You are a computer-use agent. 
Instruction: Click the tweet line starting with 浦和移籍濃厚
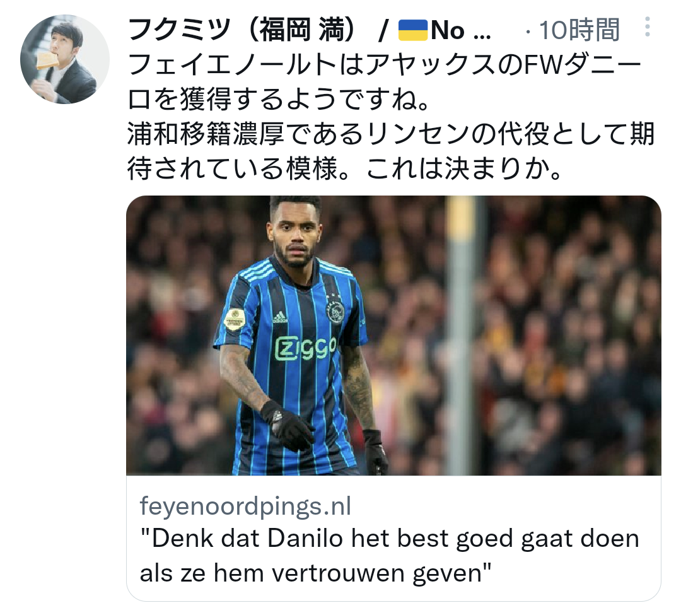pyautogui.click(x=391, y=134)
